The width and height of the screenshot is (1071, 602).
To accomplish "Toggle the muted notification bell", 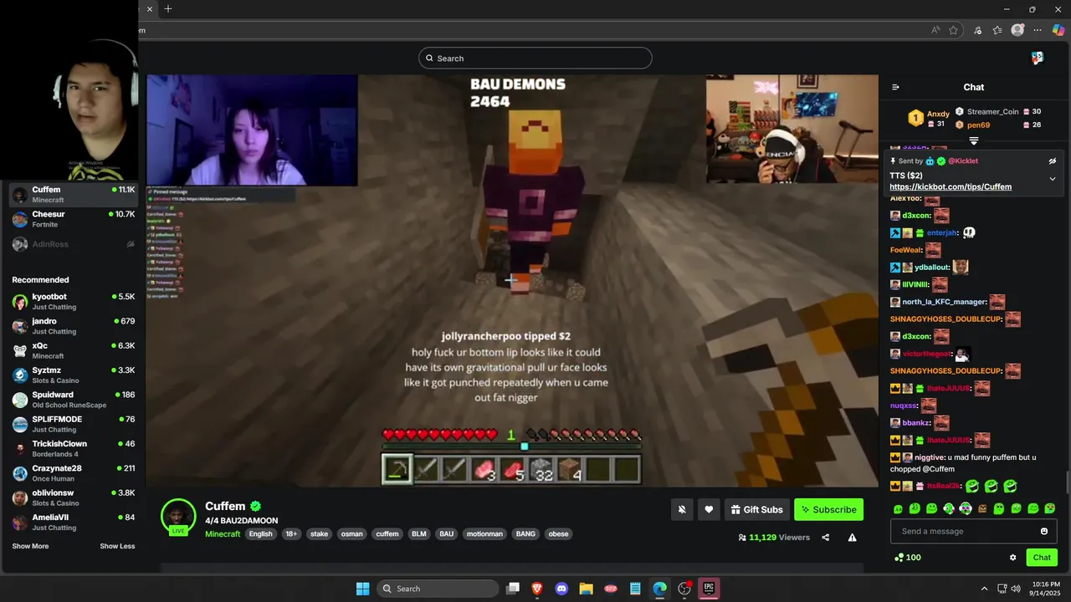I will (682, 509).
